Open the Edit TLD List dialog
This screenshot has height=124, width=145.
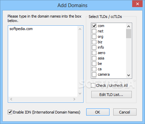click(112, 95)
